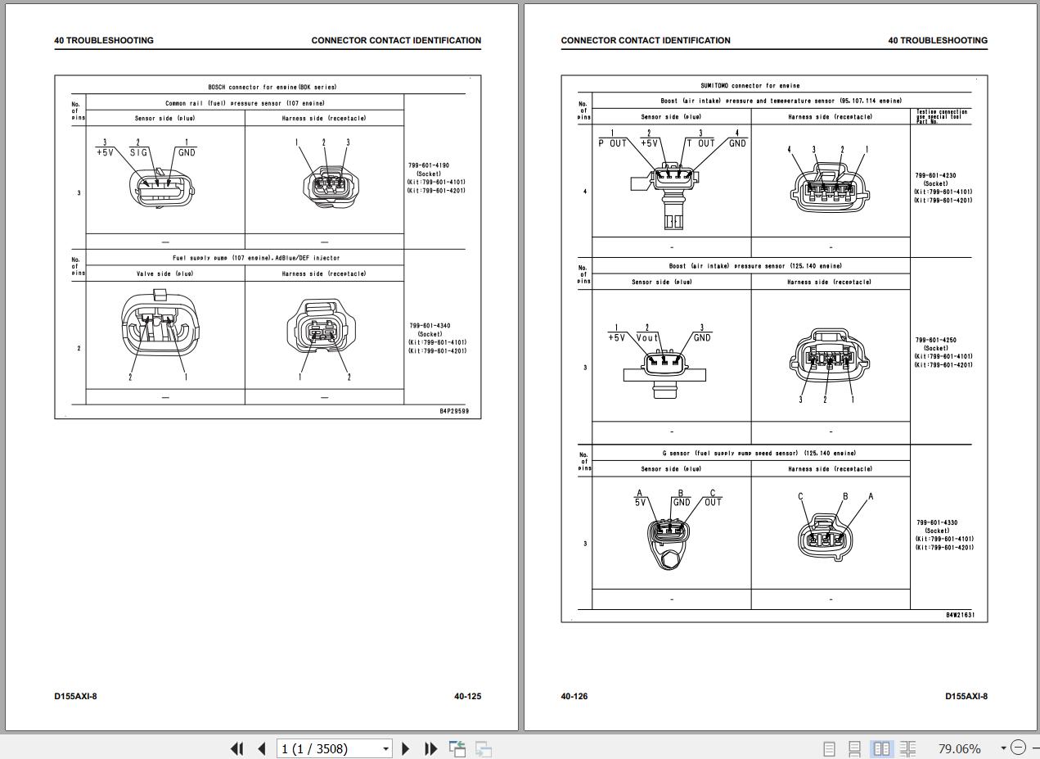Image resolution: width=1040 pixels, height=759 pixels.
Task: Click the "Testing connection use special tool" column header
Action: pyautogui.click(x=941, y=116)
